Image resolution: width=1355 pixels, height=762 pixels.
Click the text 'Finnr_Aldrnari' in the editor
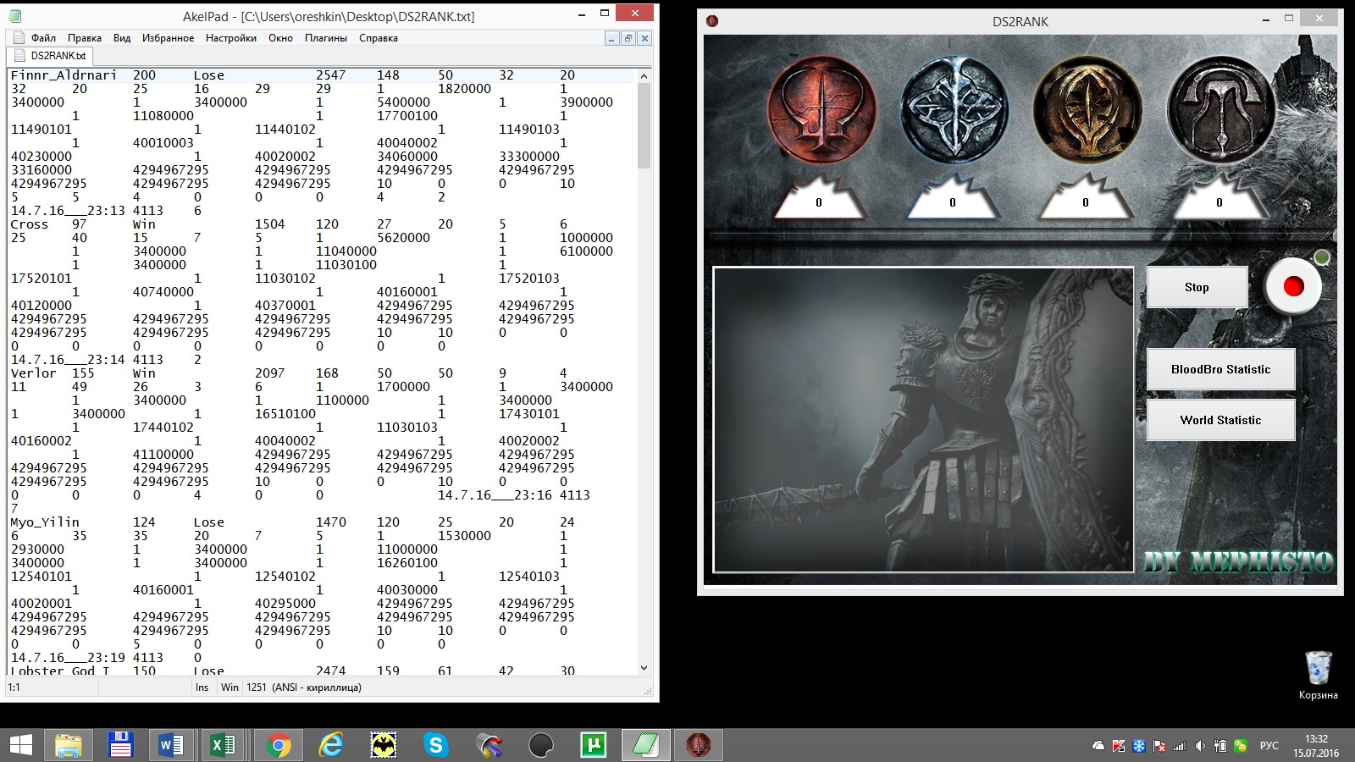[64, 75]
